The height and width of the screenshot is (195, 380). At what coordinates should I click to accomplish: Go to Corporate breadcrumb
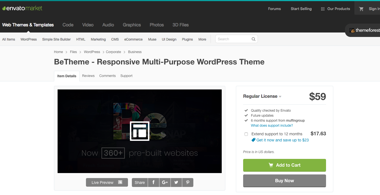point(113,52)
